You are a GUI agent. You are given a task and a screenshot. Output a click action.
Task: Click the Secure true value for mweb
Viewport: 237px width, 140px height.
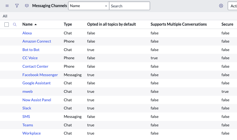(225, 91)
